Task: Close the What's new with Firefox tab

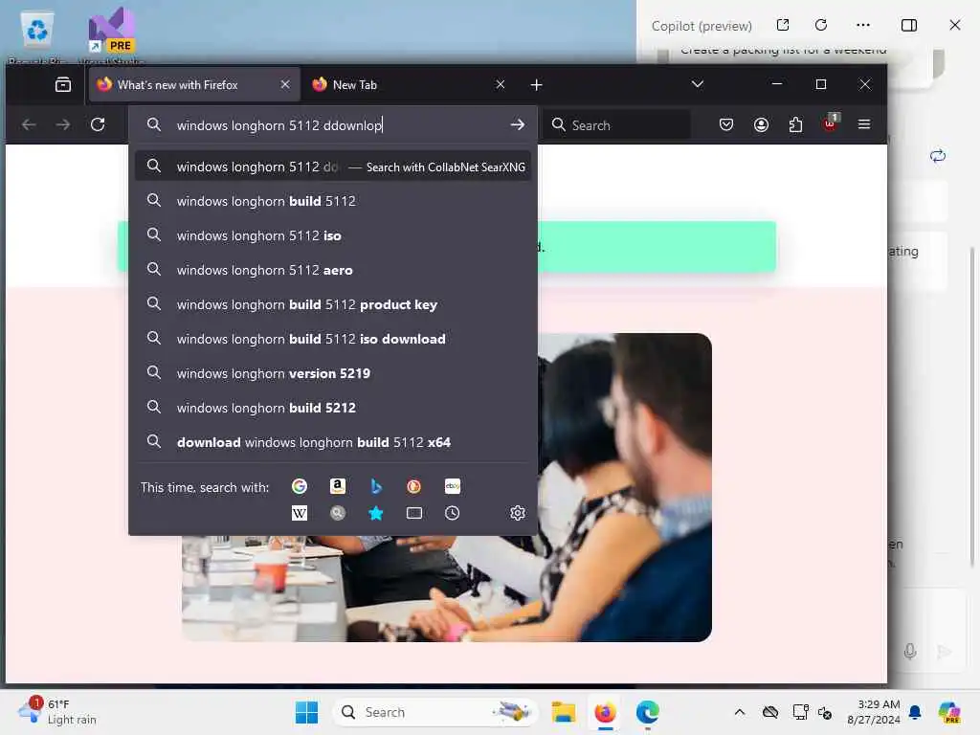Action: click(x=285, y=84)
